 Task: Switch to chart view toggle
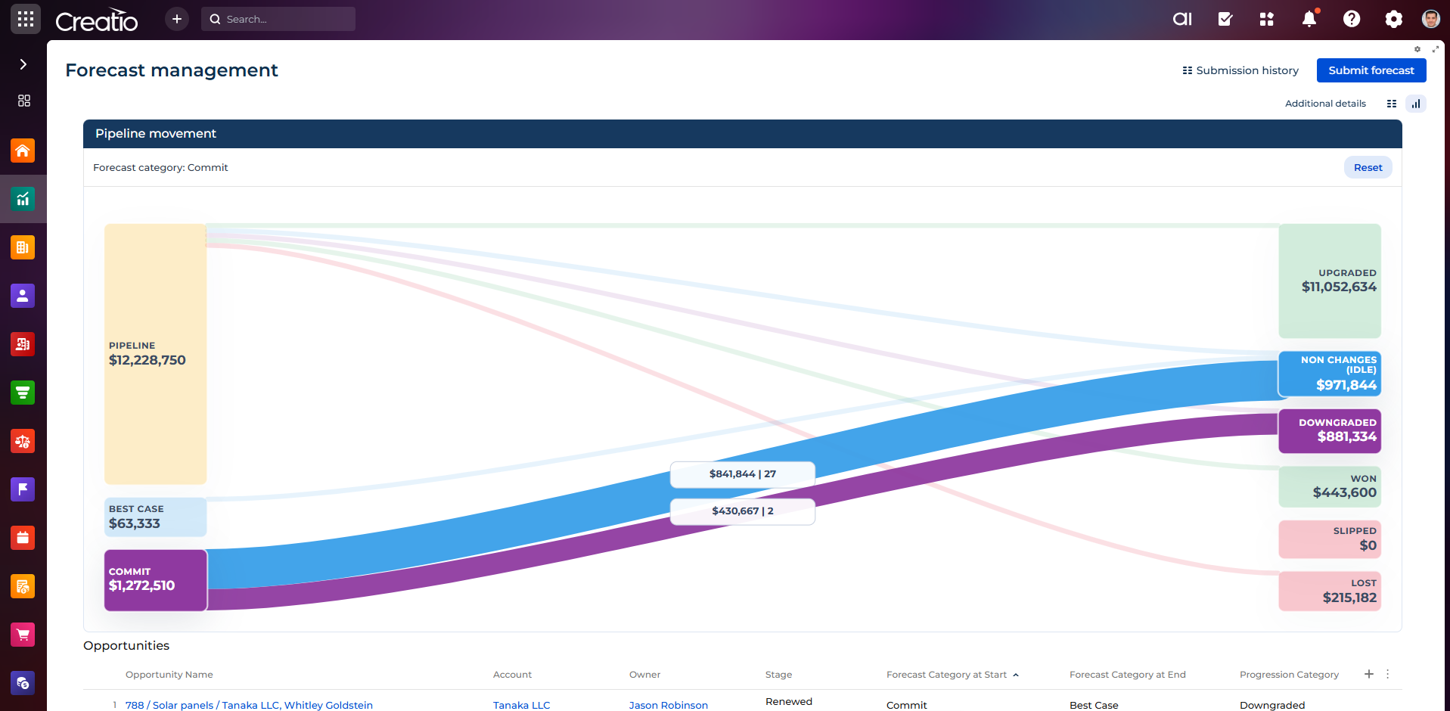point(1415,104)
